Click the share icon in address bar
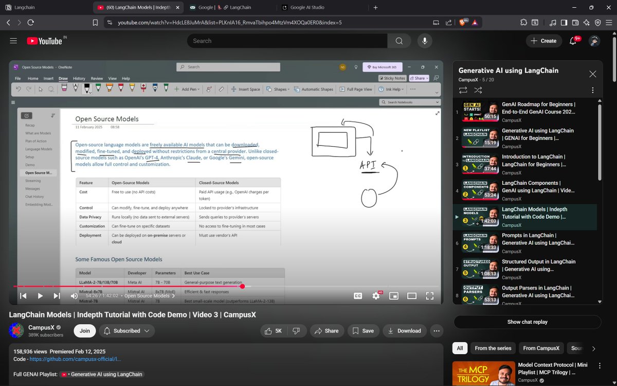 448,23
